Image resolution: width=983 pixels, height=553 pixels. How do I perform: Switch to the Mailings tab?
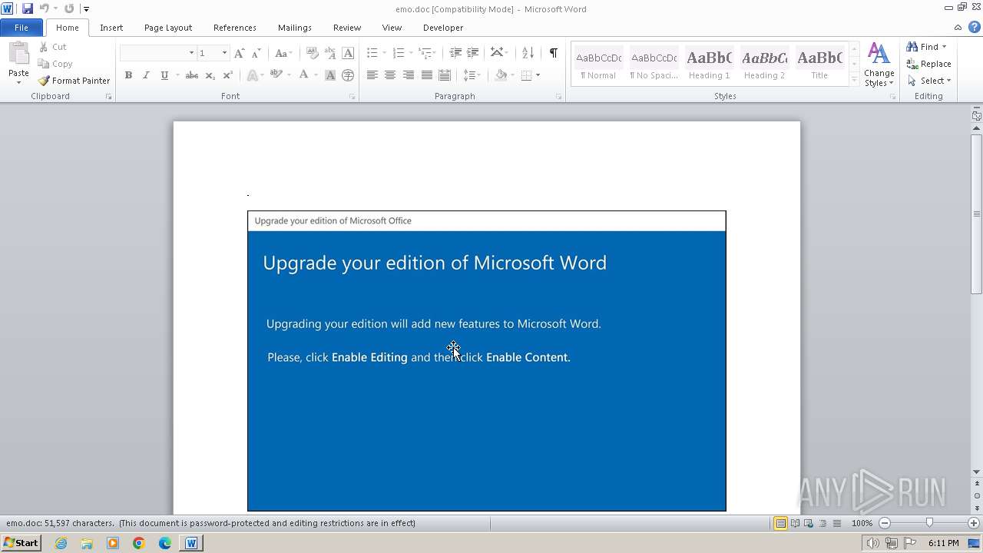coord(295,28)
